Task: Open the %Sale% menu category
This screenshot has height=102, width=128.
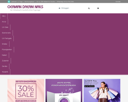Action: pyautogui.click(x=5, y=72)
